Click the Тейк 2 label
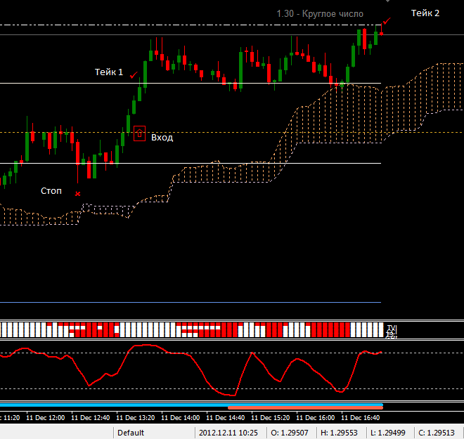The width and height of the screenshot is (464, 439). pos(425,13)
